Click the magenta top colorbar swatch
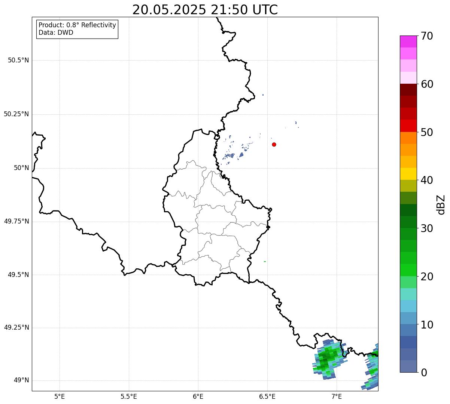The image size is (450, 404). click(x=408, y=41)
